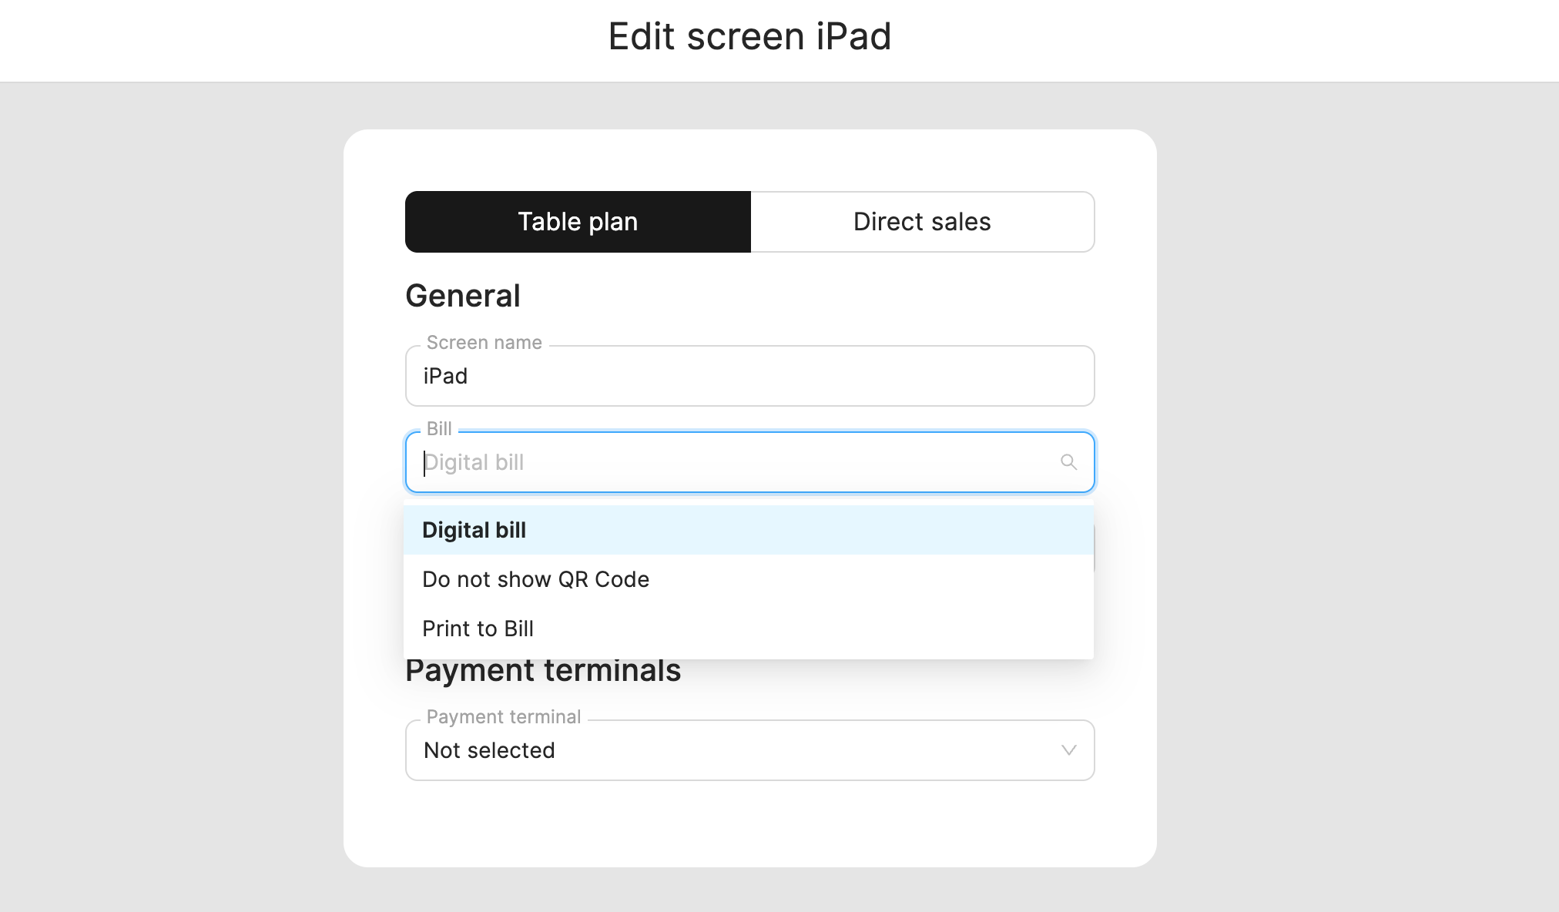
Task: Click the Screen name field label
Action: tap(484, 343)
